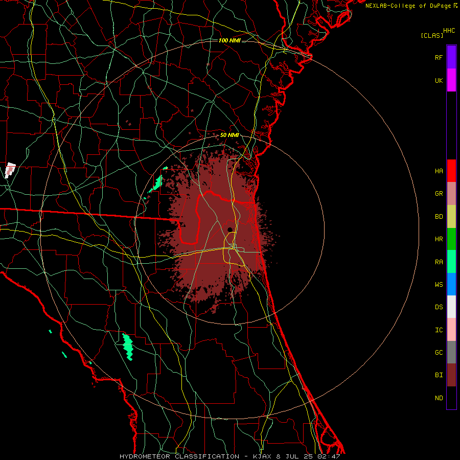Click the WS blue legend swatch
Viewport: 460px width, 460px height.
point(451,284)
